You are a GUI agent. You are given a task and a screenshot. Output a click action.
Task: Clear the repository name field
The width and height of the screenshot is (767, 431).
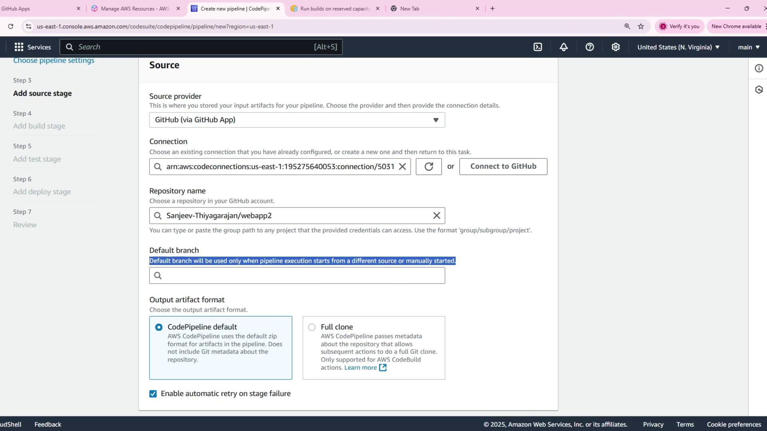437,215
